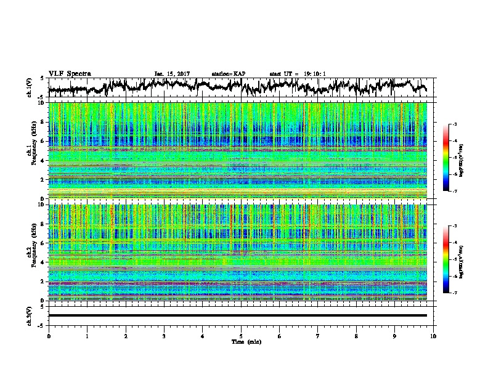Viewport: 488px width, 377px height.
Task: Click the "10" tick at time axis end
Action: coord(433,336)
